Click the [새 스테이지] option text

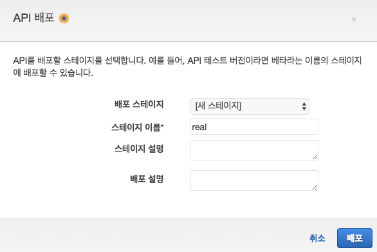coord(218,106)
